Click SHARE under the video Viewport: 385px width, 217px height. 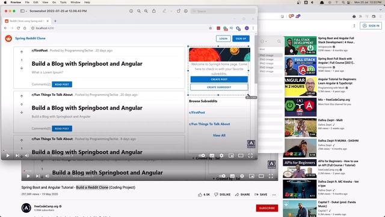click(x=242, y=194)
